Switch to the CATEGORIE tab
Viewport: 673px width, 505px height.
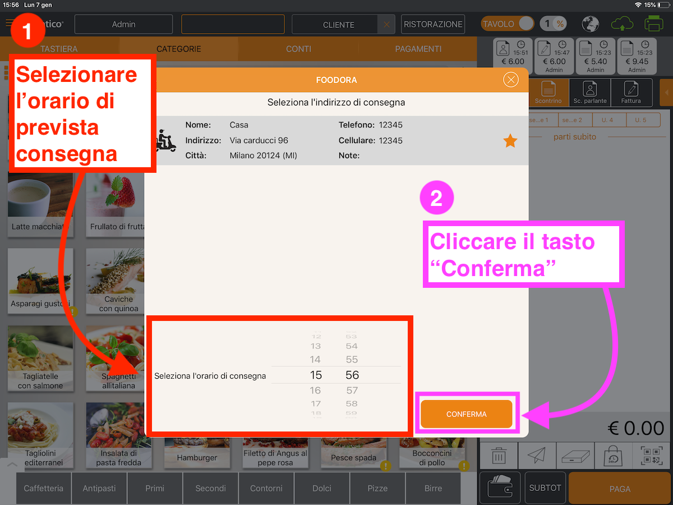point(178,49)
